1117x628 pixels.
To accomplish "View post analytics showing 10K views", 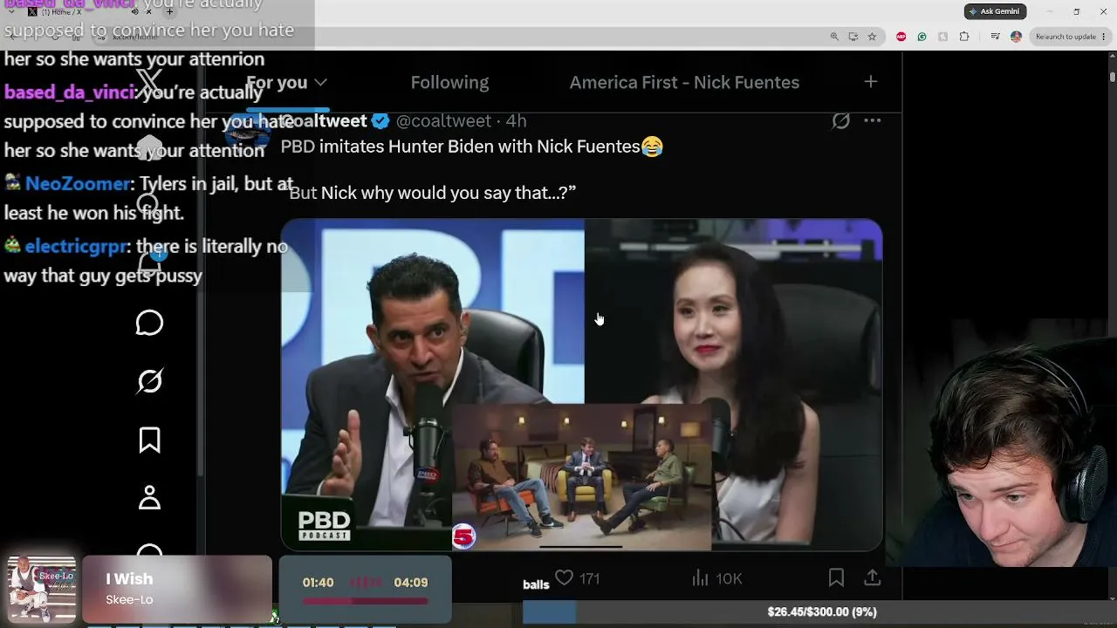I will pyautogui.click(x=716, y=578).
